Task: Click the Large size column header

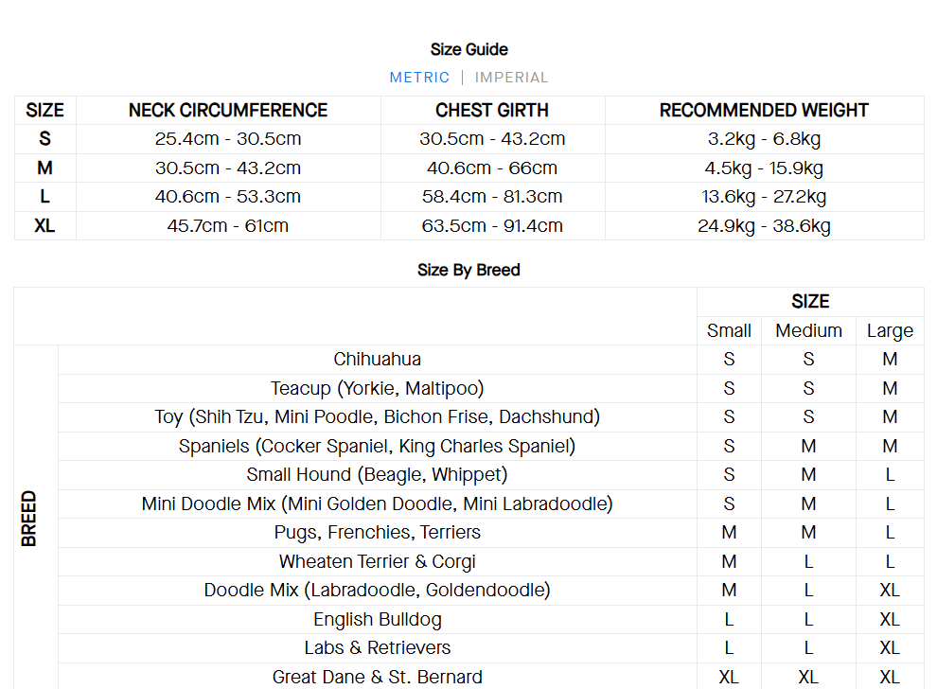Action: [x=890, y=330]
